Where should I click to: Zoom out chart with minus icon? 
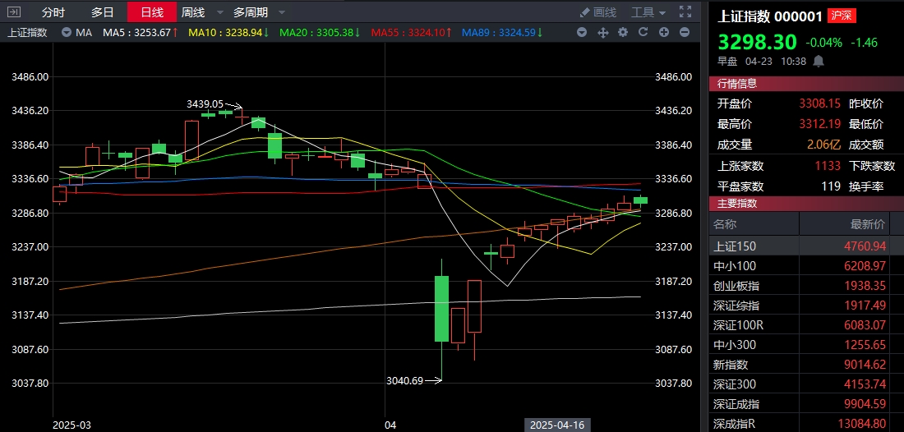[x=684, y=33]
